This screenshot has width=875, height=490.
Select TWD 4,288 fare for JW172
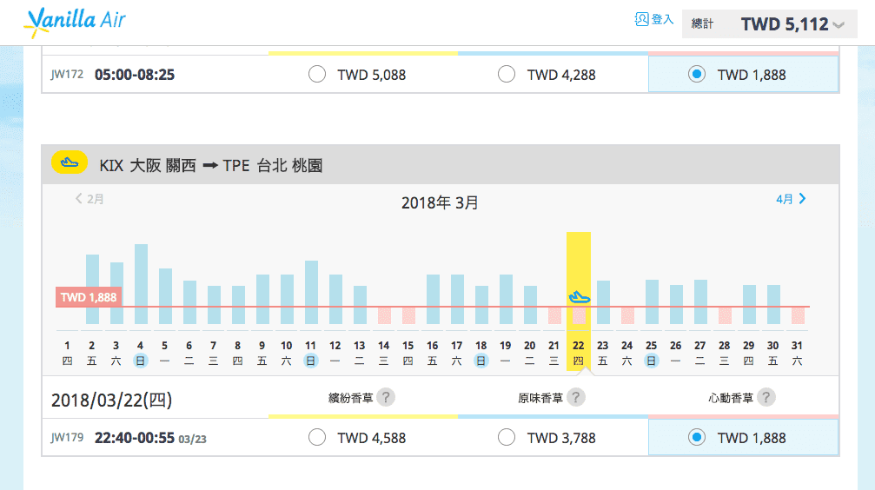coord(507,74)
